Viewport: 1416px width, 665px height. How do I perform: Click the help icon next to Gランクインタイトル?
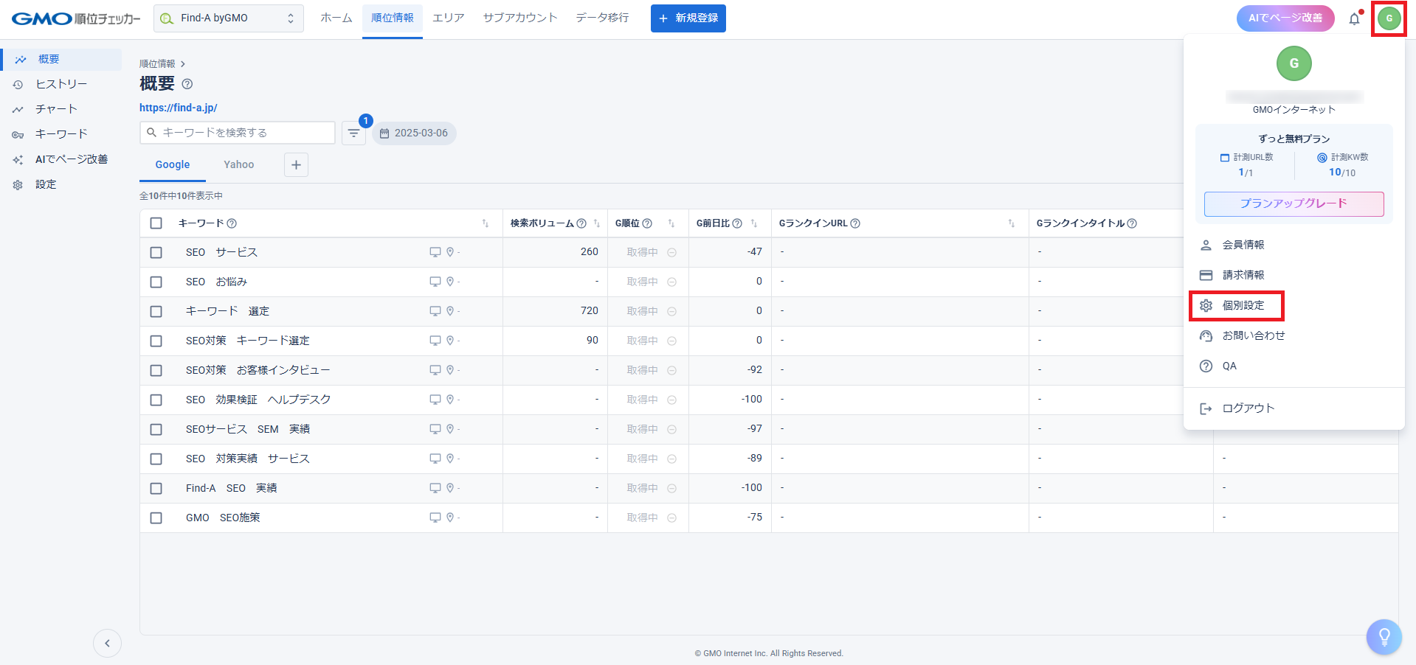pyautogui.click(x=1132, y=223)
